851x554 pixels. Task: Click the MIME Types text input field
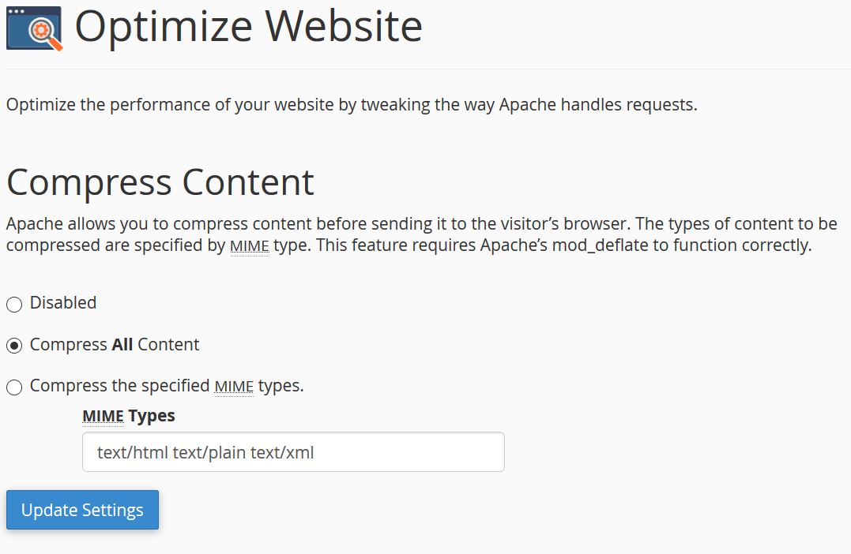click(x=292, y=452)
